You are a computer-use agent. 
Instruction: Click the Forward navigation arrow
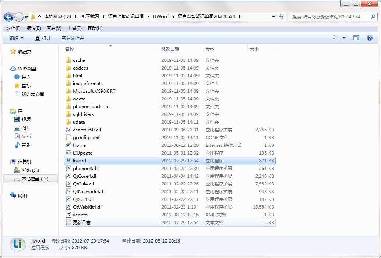click(x=19, y=17)
